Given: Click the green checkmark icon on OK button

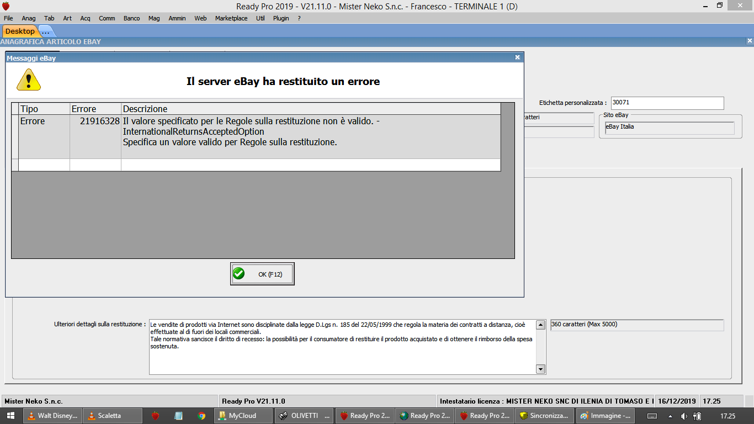Looking at the screenshot, I should click(239, 274).
